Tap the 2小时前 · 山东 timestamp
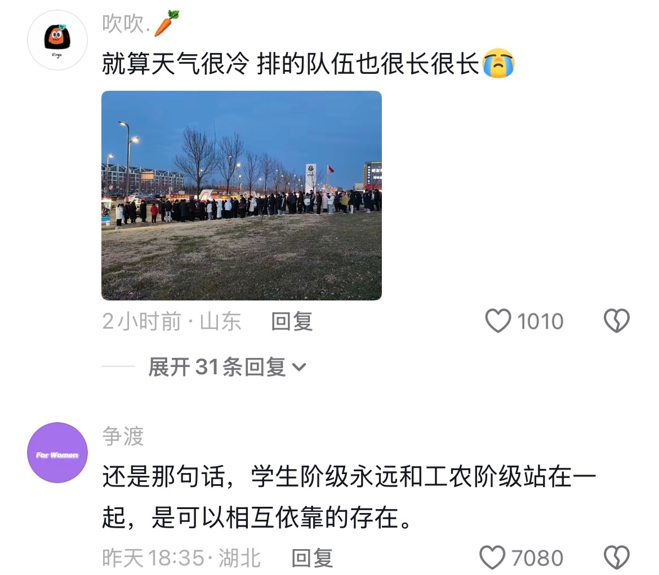Screen dimensions: 659x575 tap(171, 321)
